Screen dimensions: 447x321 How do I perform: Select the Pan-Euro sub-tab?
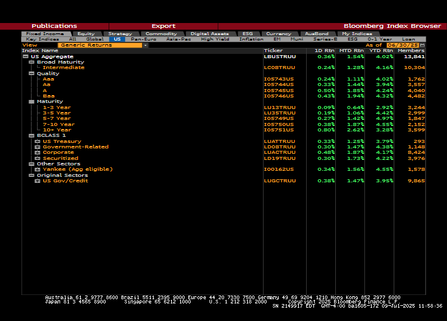coord(143,39)
